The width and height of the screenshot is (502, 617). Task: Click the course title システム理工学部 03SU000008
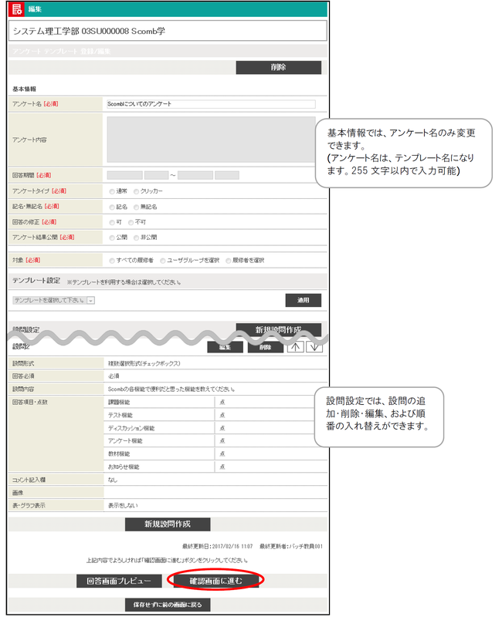[x=89, y=31]
